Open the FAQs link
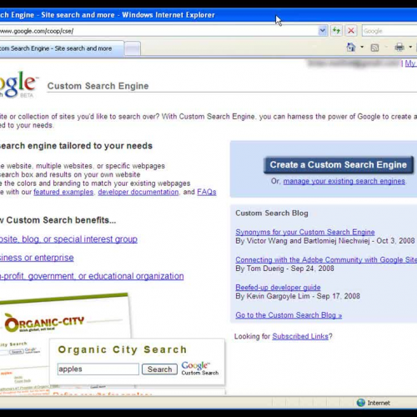417x417 pixels. tap(207, 192)
